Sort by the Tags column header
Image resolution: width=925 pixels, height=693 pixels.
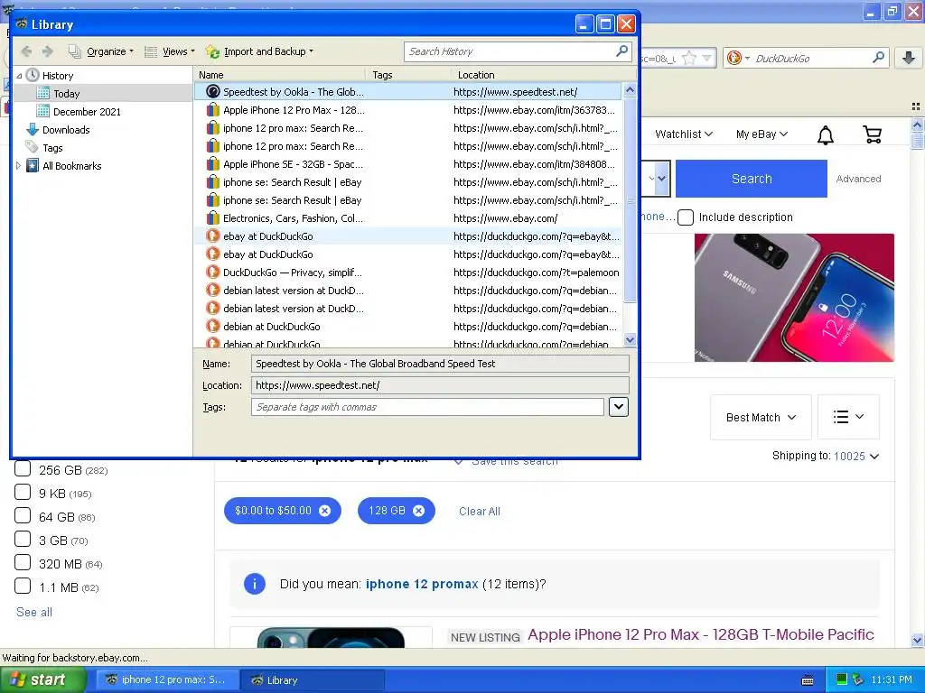408,75
